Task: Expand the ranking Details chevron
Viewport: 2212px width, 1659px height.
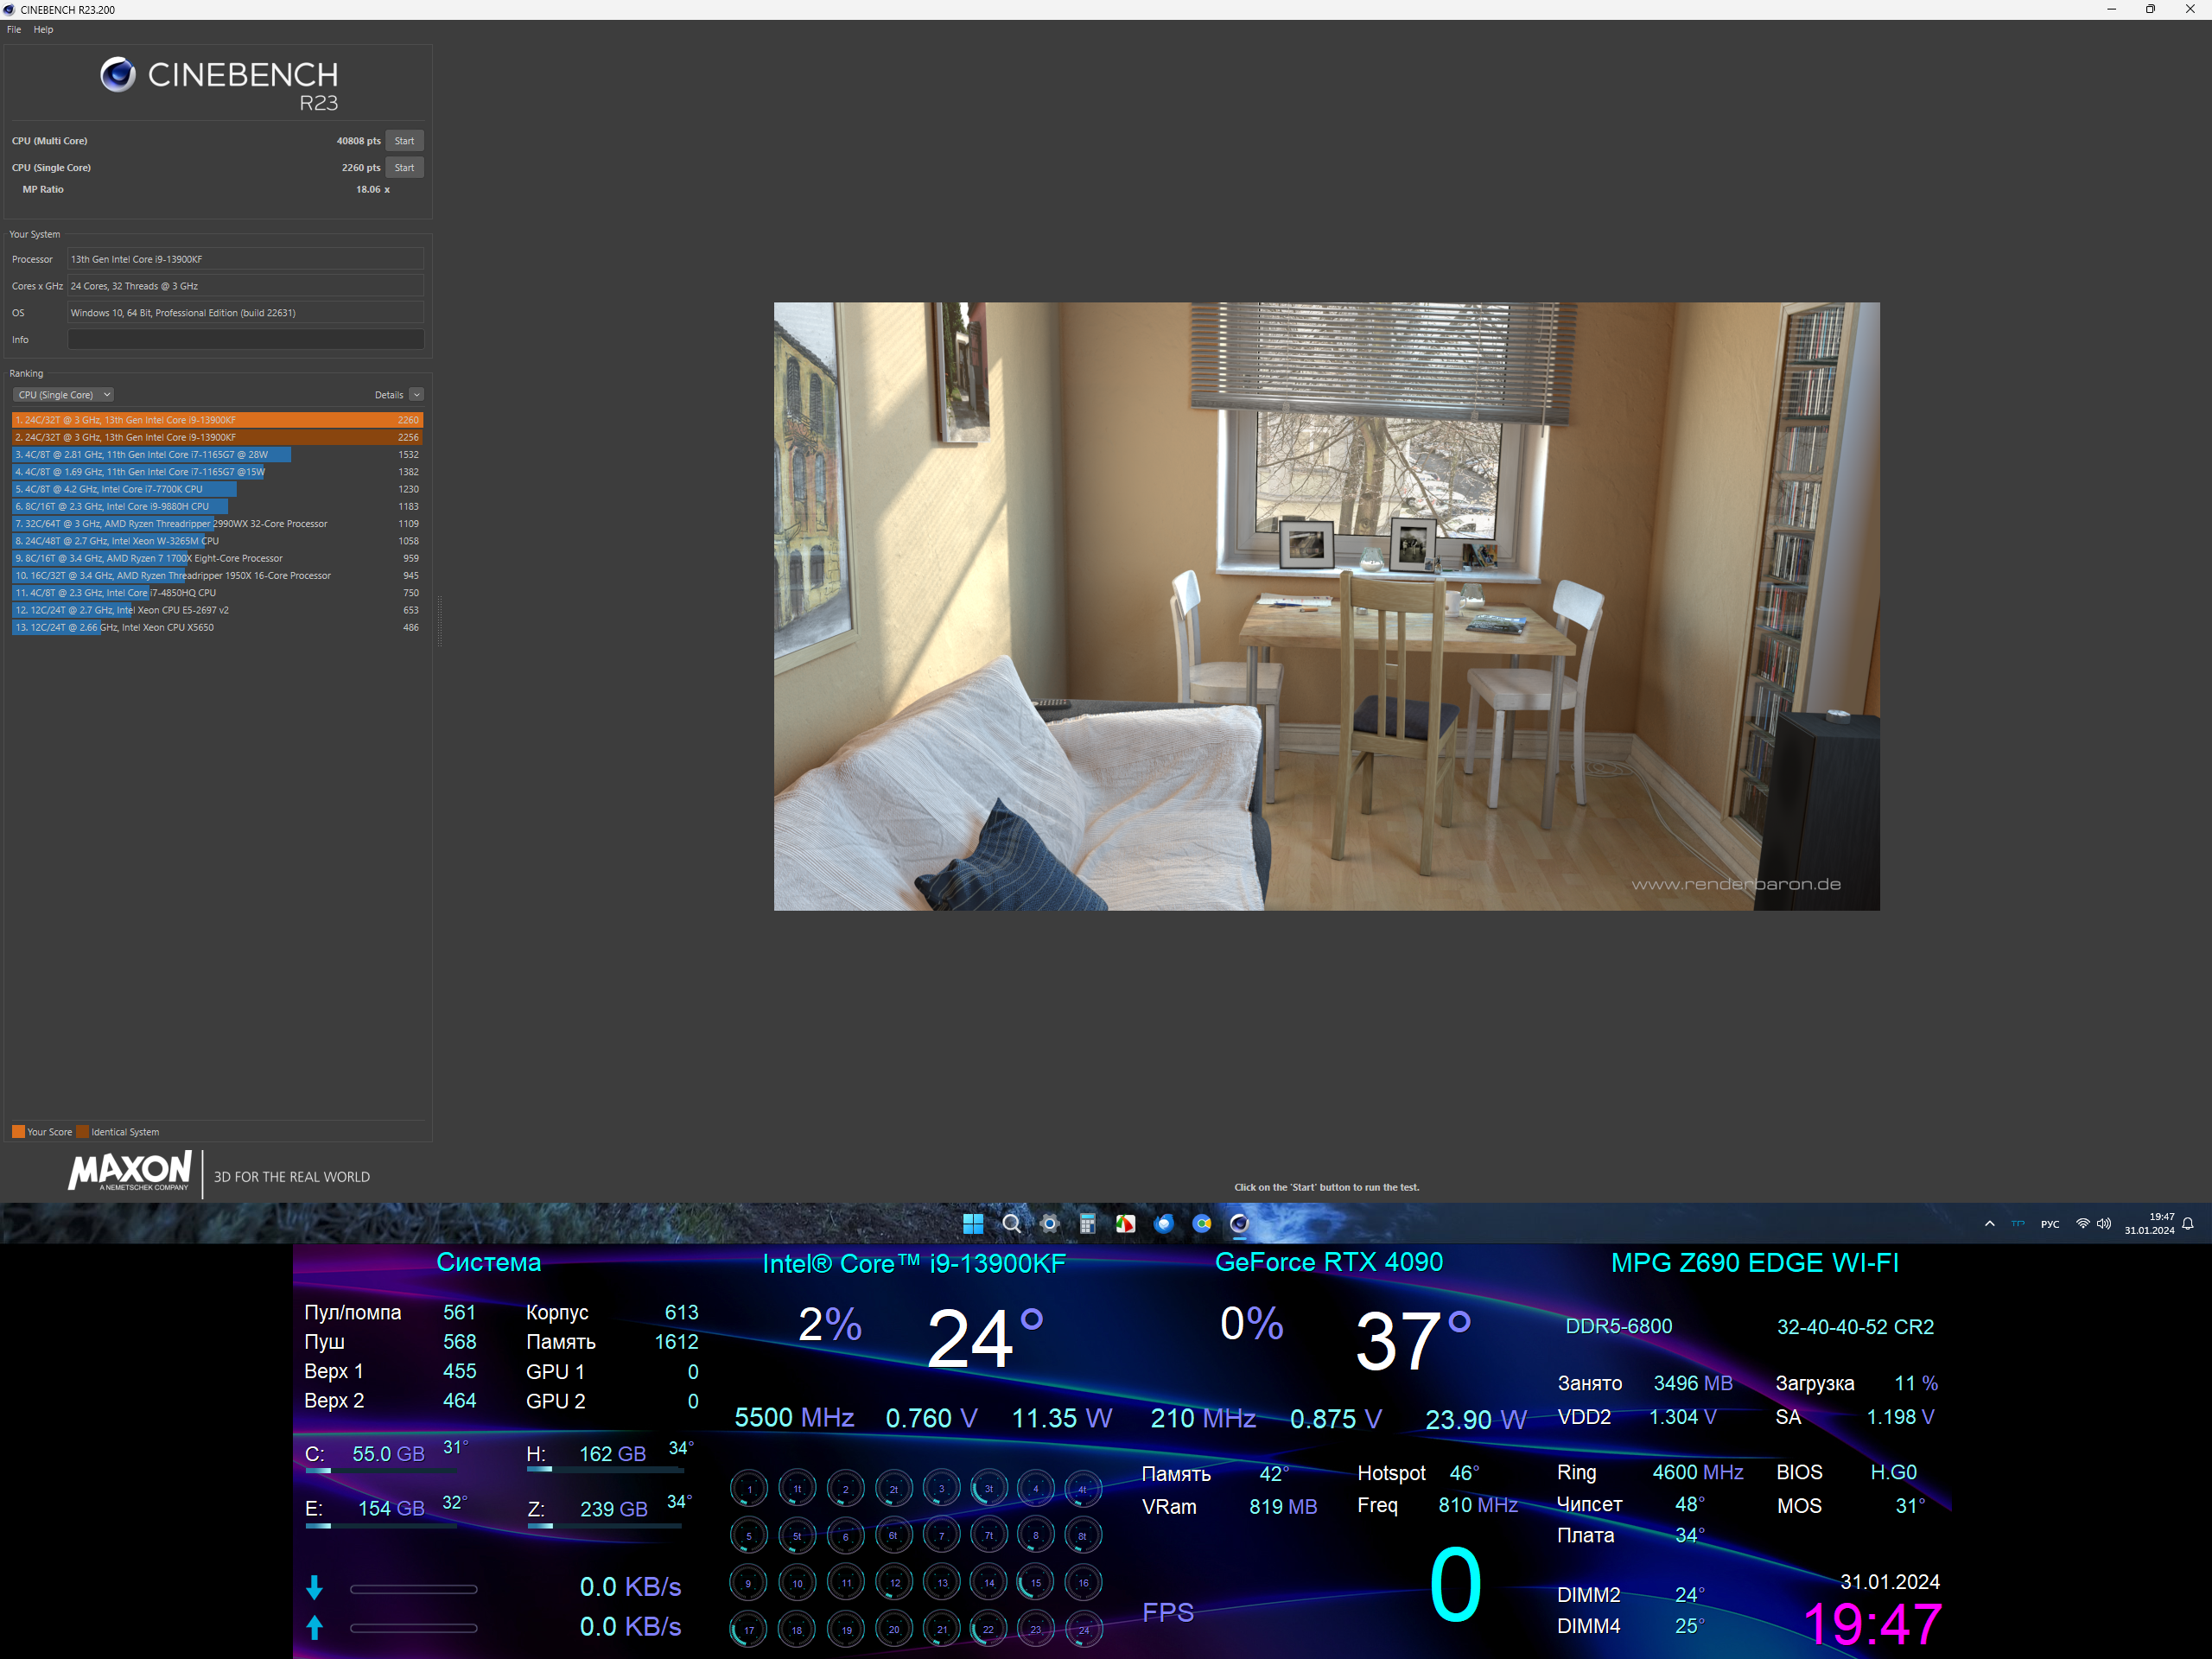Action: 417,395
